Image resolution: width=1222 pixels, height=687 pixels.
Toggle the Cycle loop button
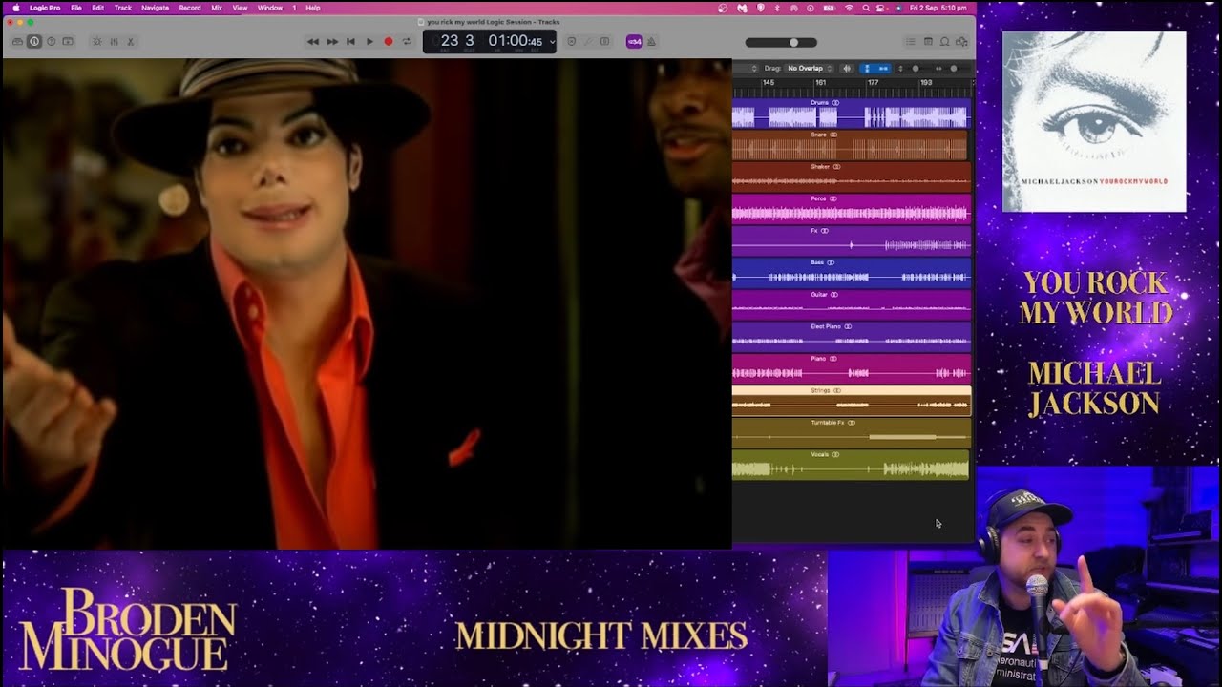pyautogui.click(x=407, y=42)
